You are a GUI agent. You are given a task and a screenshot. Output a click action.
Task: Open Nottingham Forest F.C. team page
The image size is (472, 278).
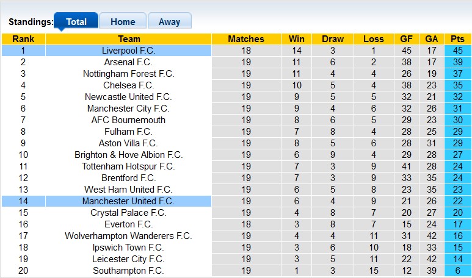point(128,74)
